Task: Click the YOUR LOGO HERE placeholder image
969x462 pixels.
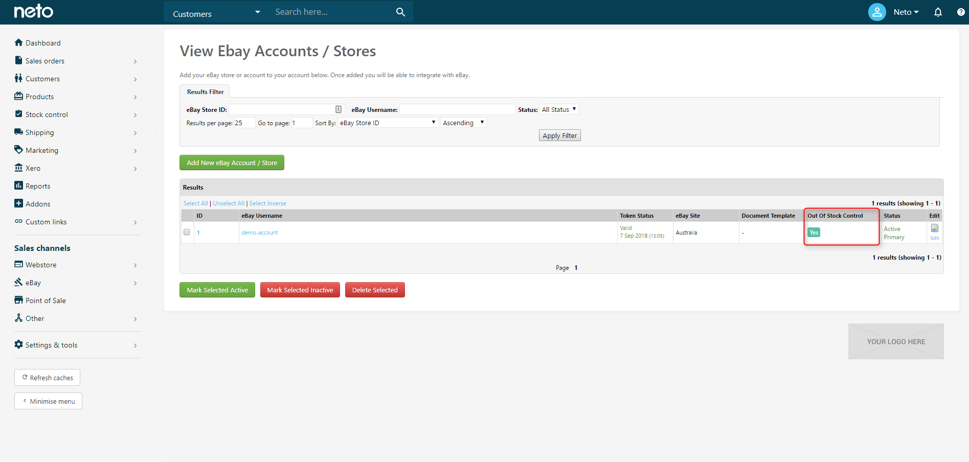Action: 896,341
